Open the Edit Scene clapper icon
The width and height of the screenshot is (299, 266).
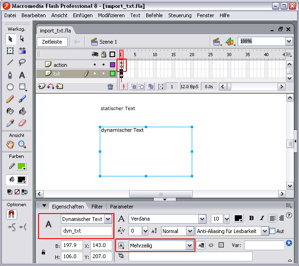click(x=217, y=42)
